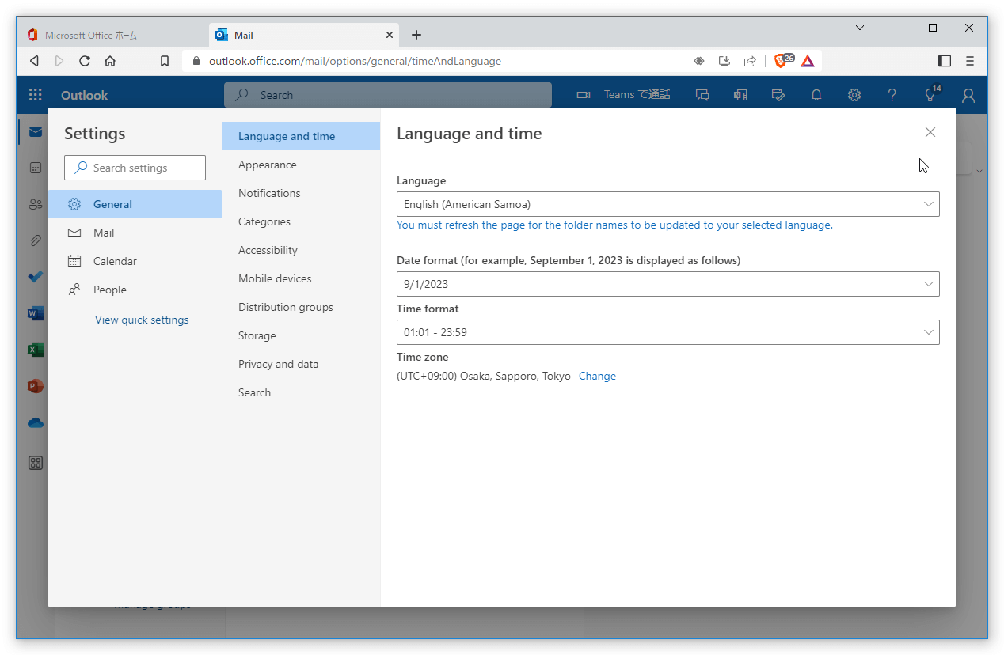Select Calendar settings category
This screenshot has height=655, width=1004.
tap(115, 261)
